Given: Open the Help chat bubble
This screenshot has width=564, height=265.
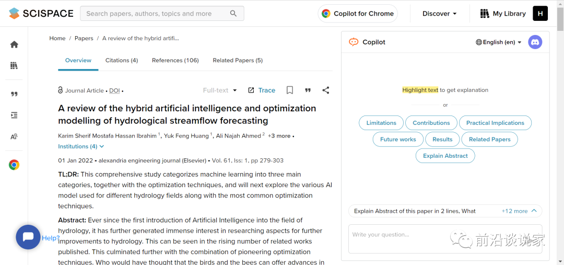Looking at the screenshot, I should click(x=28, y=237).
